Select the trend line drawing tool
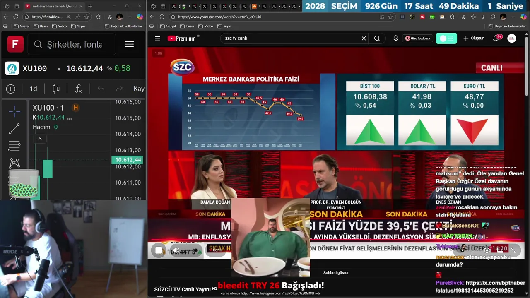530x298 pixels. tap(14, 129)
